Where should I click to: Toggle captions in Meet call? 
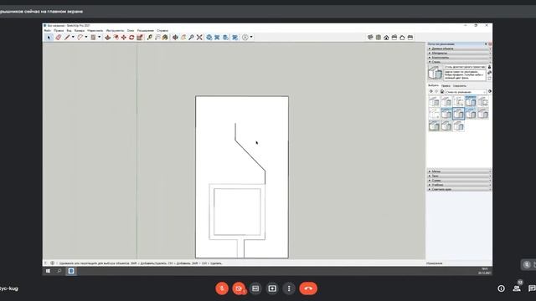255,288
